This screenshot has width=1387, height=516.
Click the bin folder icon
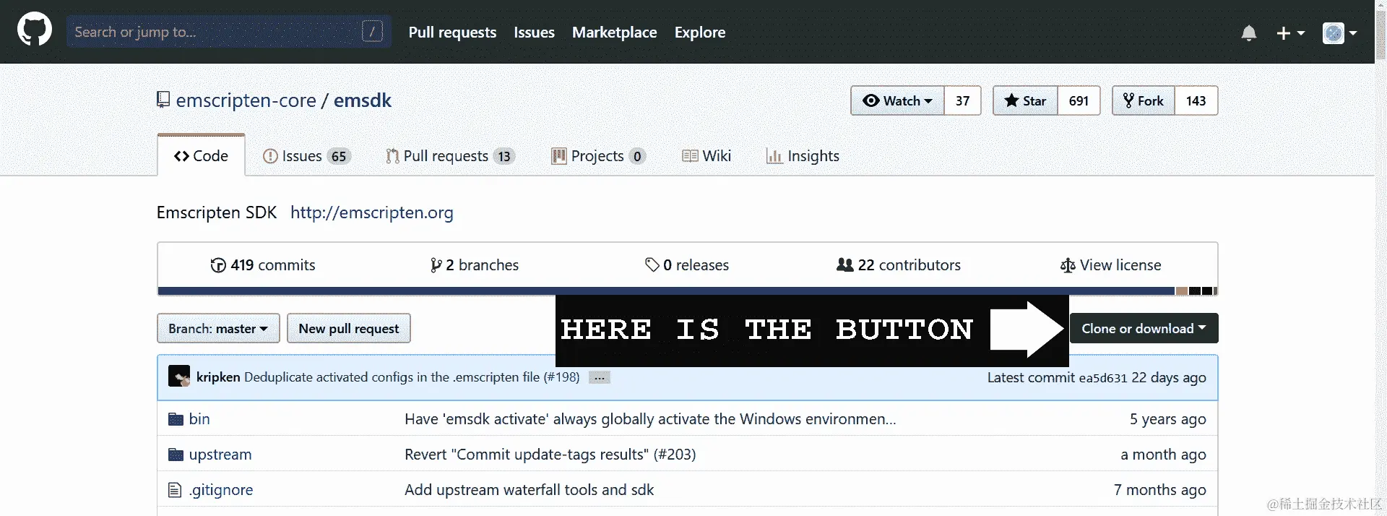(176, 419)
